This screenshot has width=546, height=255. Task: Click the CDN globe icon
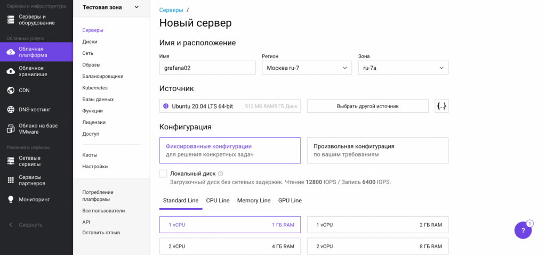click(x=11, y=91)
